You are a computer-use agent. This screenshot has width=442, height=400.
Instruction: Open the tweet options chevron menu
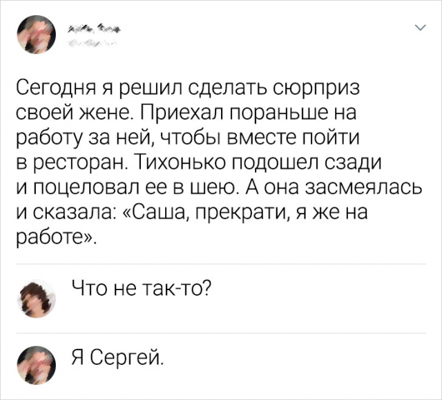point(421,28)
